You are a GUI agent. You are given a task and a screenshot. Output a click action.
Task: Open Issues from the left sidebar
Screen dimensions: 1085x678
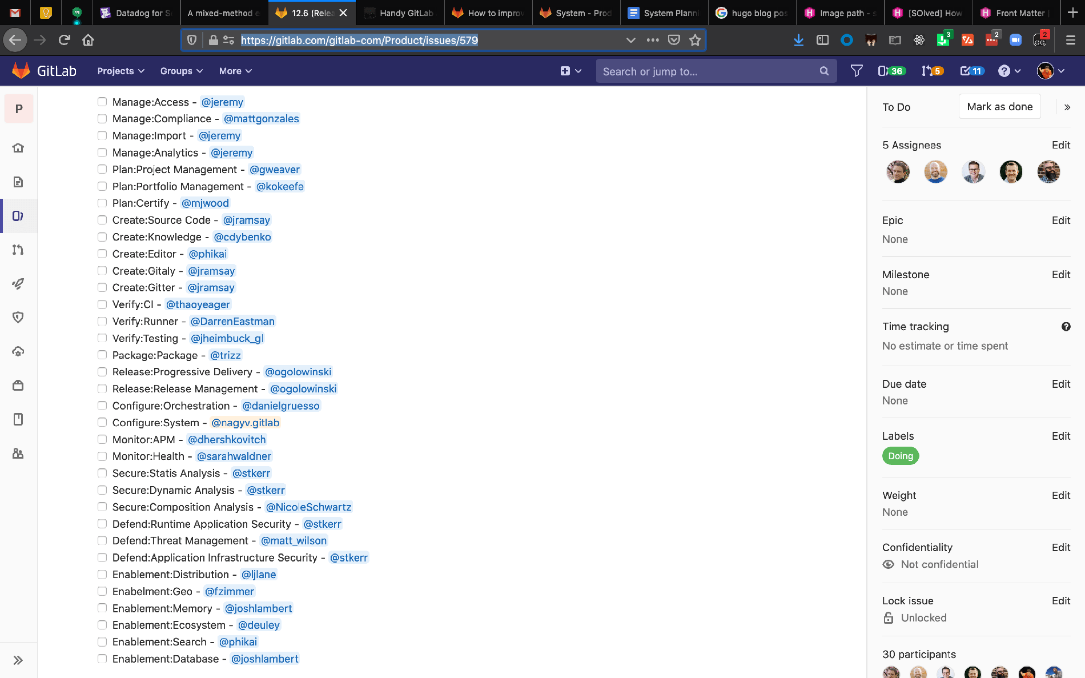[x=18, y=215]
